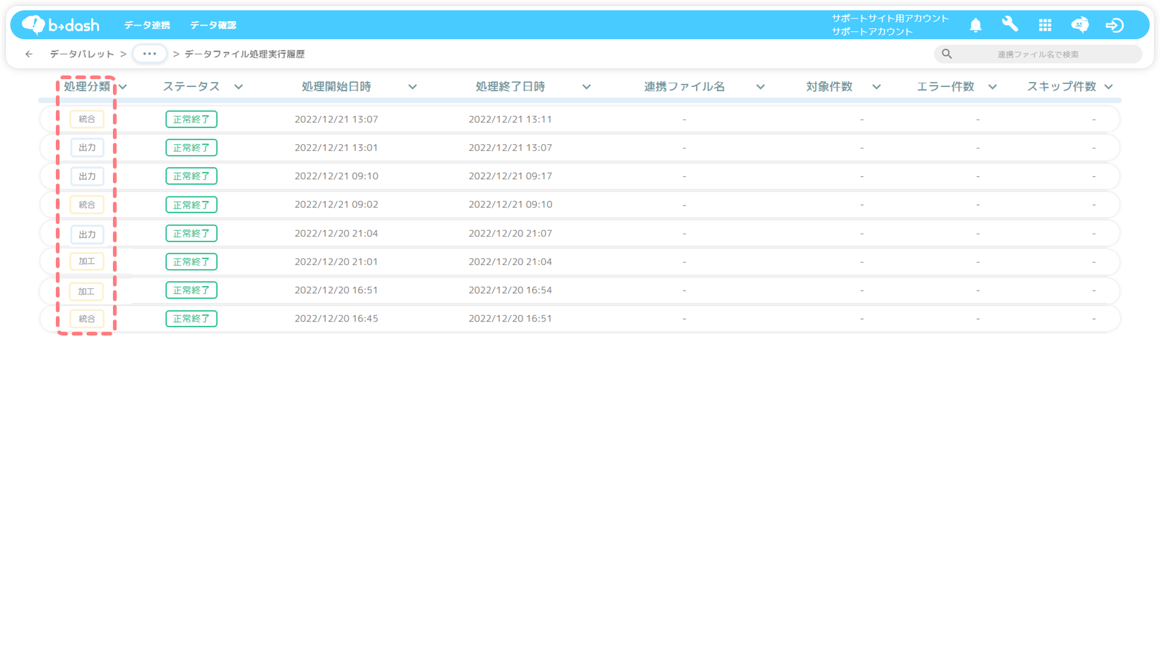
Task: Open the データ連携 menu
Action: pos(147,25)
